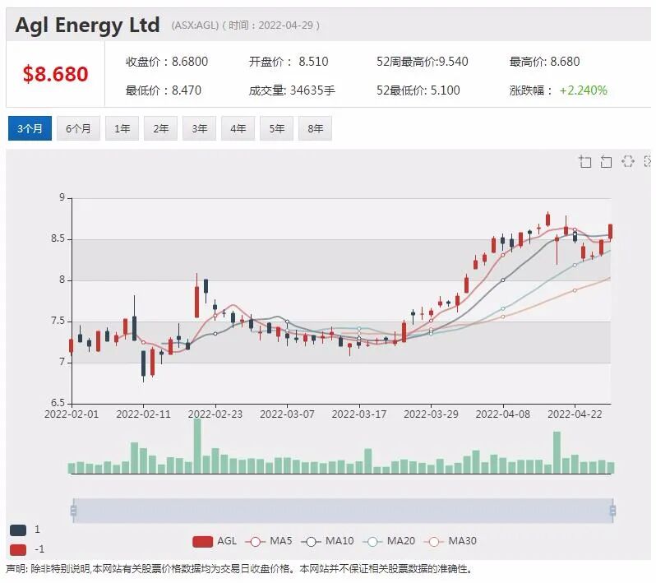The width and height of the screenshot is (656, 583).
Task: Click the Agl Energy Ltd title
Action: tap(87, 25)
